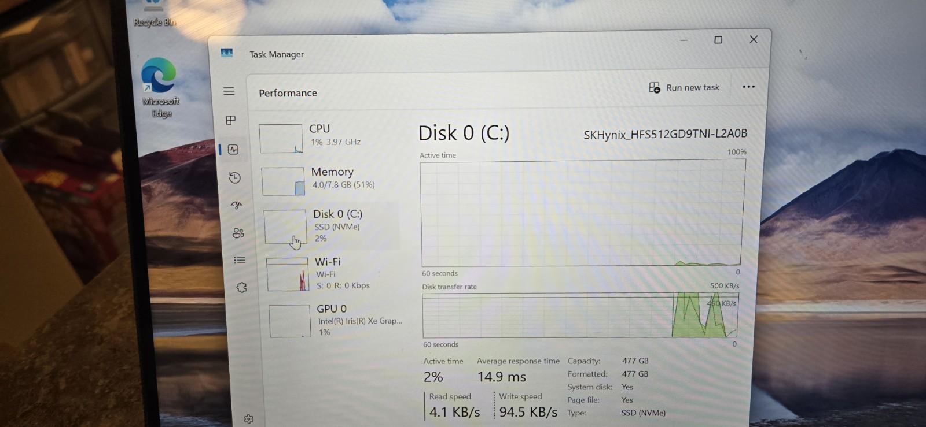Click the Type SSD (NVMe) value

pos(643,413)
